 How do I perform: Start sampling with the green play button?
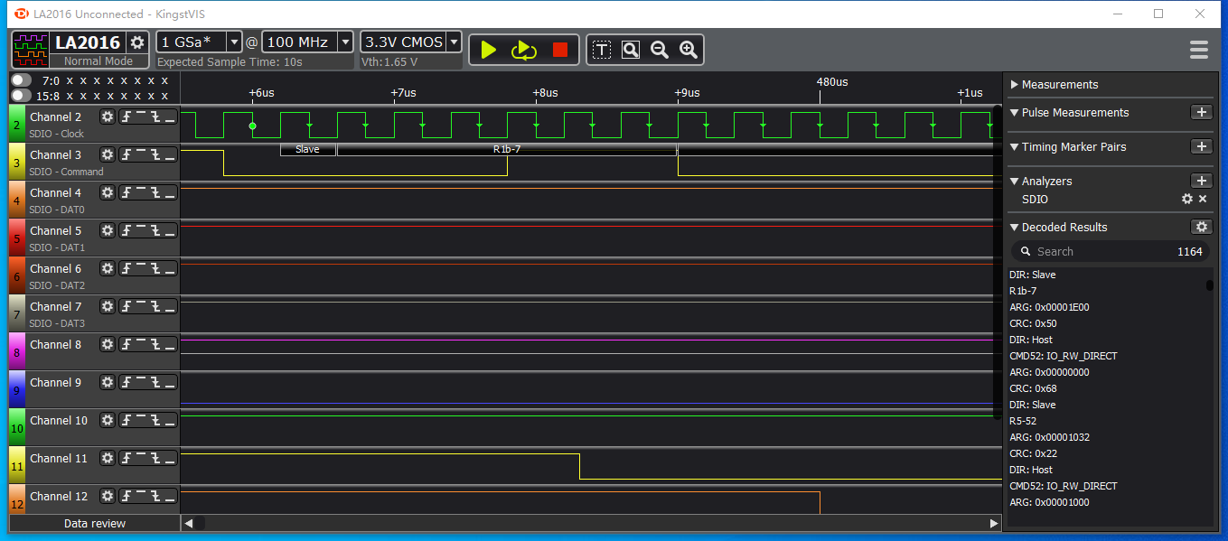[x=487, y=50]
